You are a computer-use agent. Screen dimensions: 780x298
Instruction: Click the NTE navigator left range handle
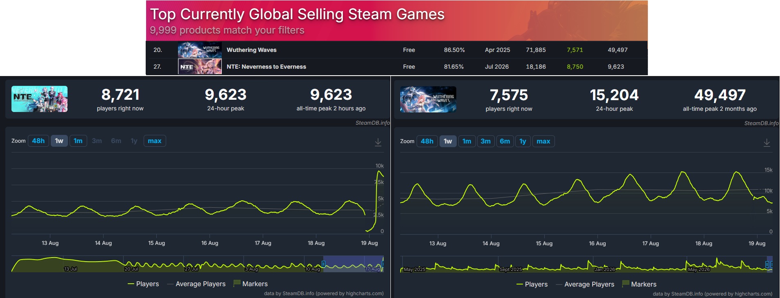[323, 264]
